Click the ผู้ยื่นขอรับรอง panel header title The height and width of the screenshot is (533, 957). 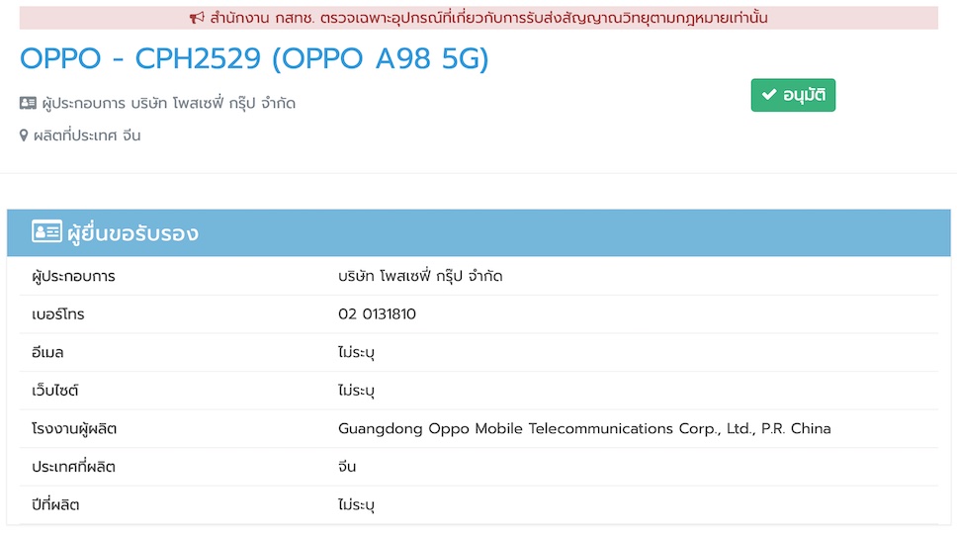click(x=132, y=233)
